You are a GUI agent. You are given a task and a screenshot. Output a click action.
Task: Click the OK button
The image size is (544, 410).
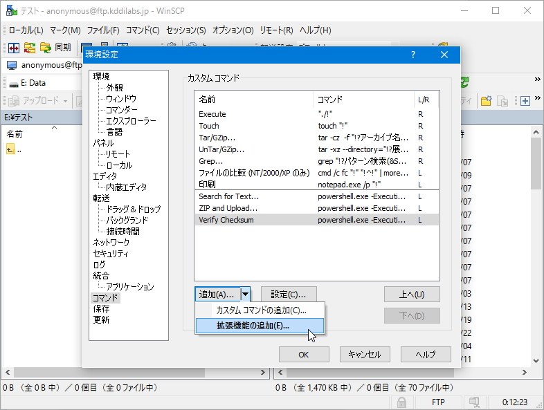click(304, 354)
